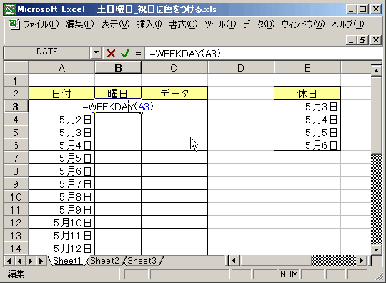Open the function name box dropdown arrow
Screen dimensions: 386x283
click(x=96, y=52)
